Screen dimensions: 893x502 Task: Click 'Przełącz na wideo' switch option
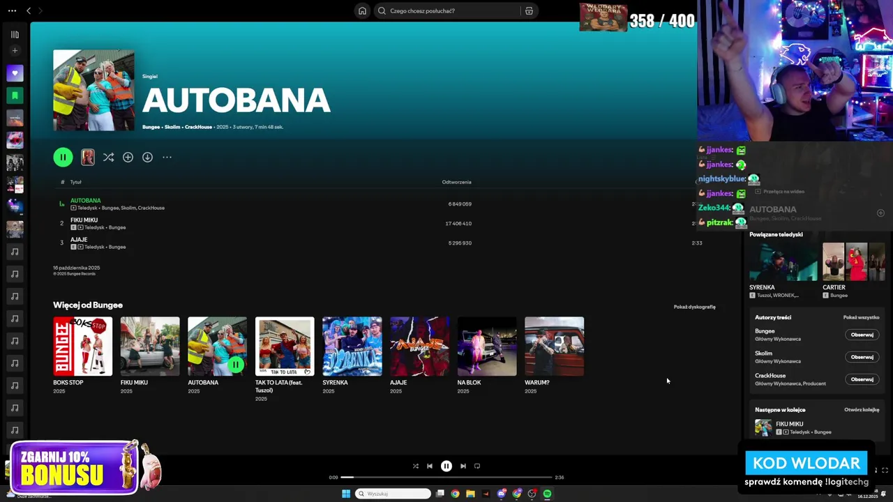[x=779, y=191]
